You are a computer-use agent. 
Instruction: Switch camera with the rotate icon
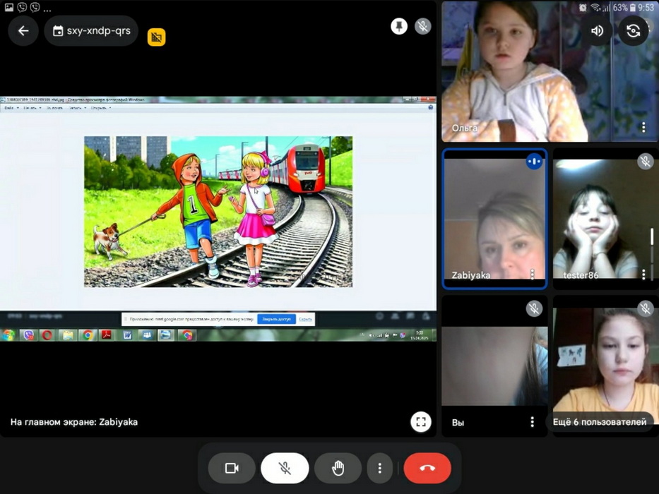(x=633, y=30)
